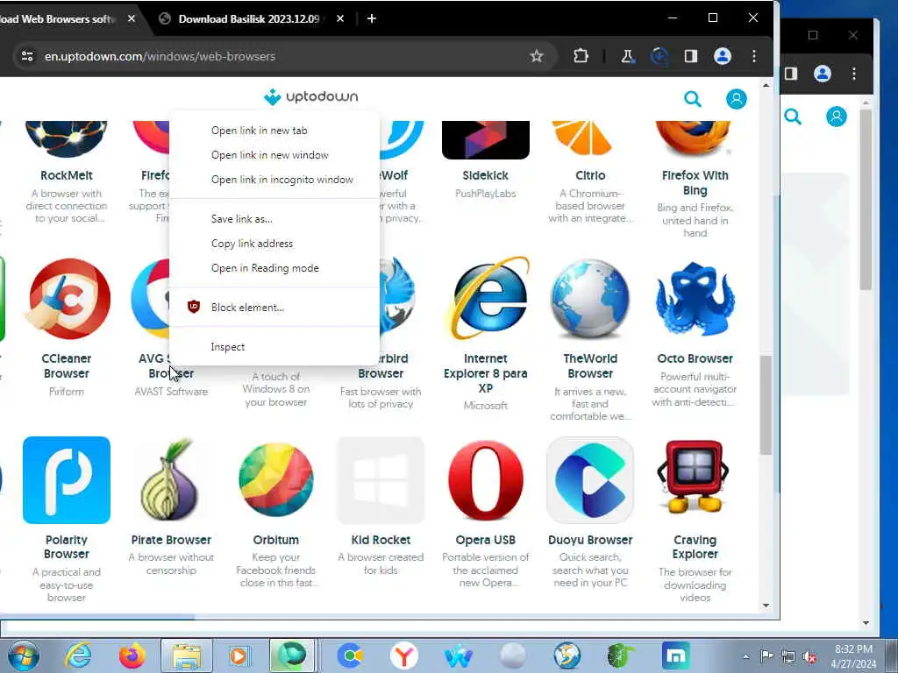This screenshot has width=898, height=673.
Task: Open TheWorld Browser globe icon
Action: pyautogui.click(x=590, y=300)
